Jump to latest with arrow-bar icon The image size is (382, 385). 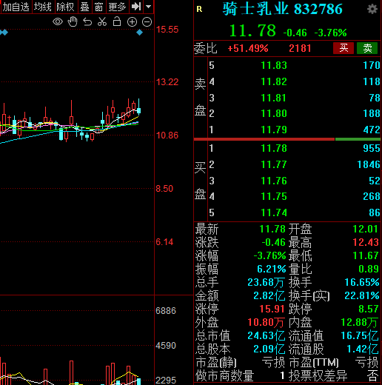click(136, 7)
